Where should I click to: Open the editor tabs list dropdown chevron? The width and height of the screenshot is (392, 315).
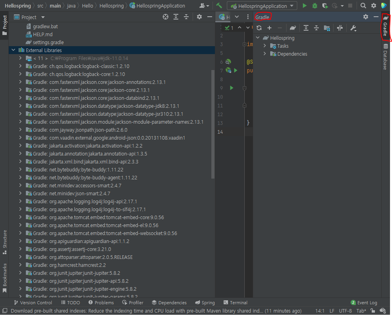coord(237,17)
